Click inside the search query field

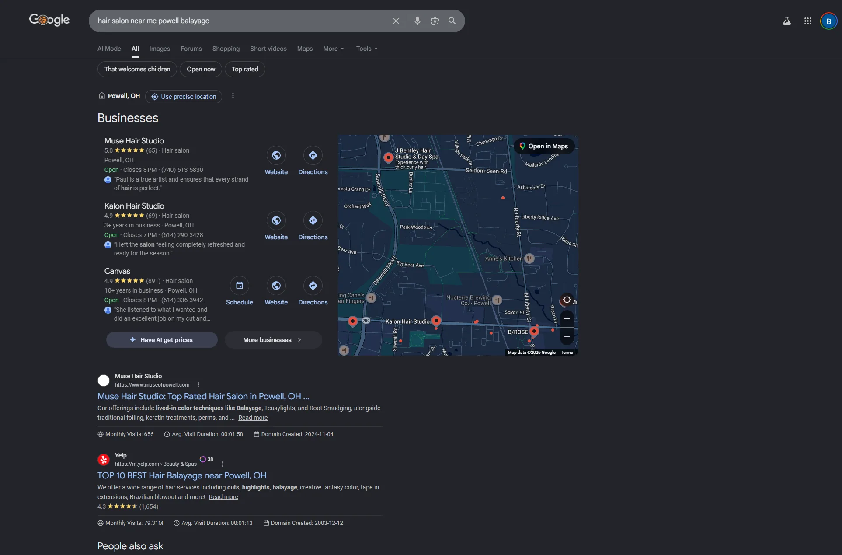(240, 21)
